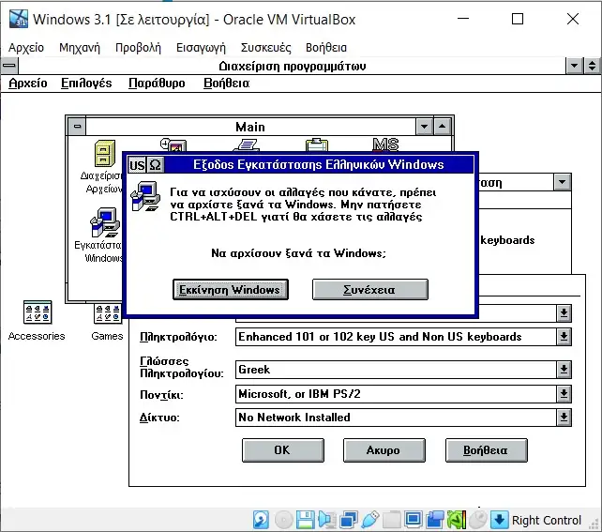Open Program Manager's Βοήθεια menu
The width and height of the screenshot is (602, 532).
click(x=227, y=83)
